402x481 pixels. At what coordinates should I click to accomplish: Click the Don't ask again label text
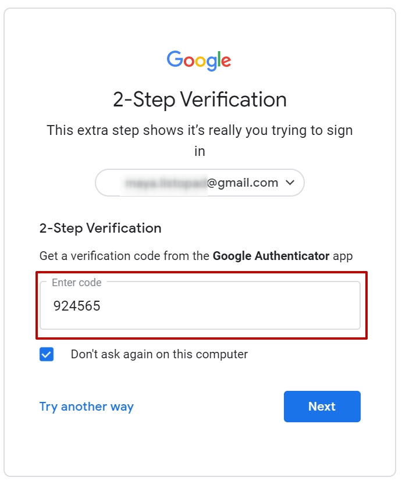click(159, 354)
